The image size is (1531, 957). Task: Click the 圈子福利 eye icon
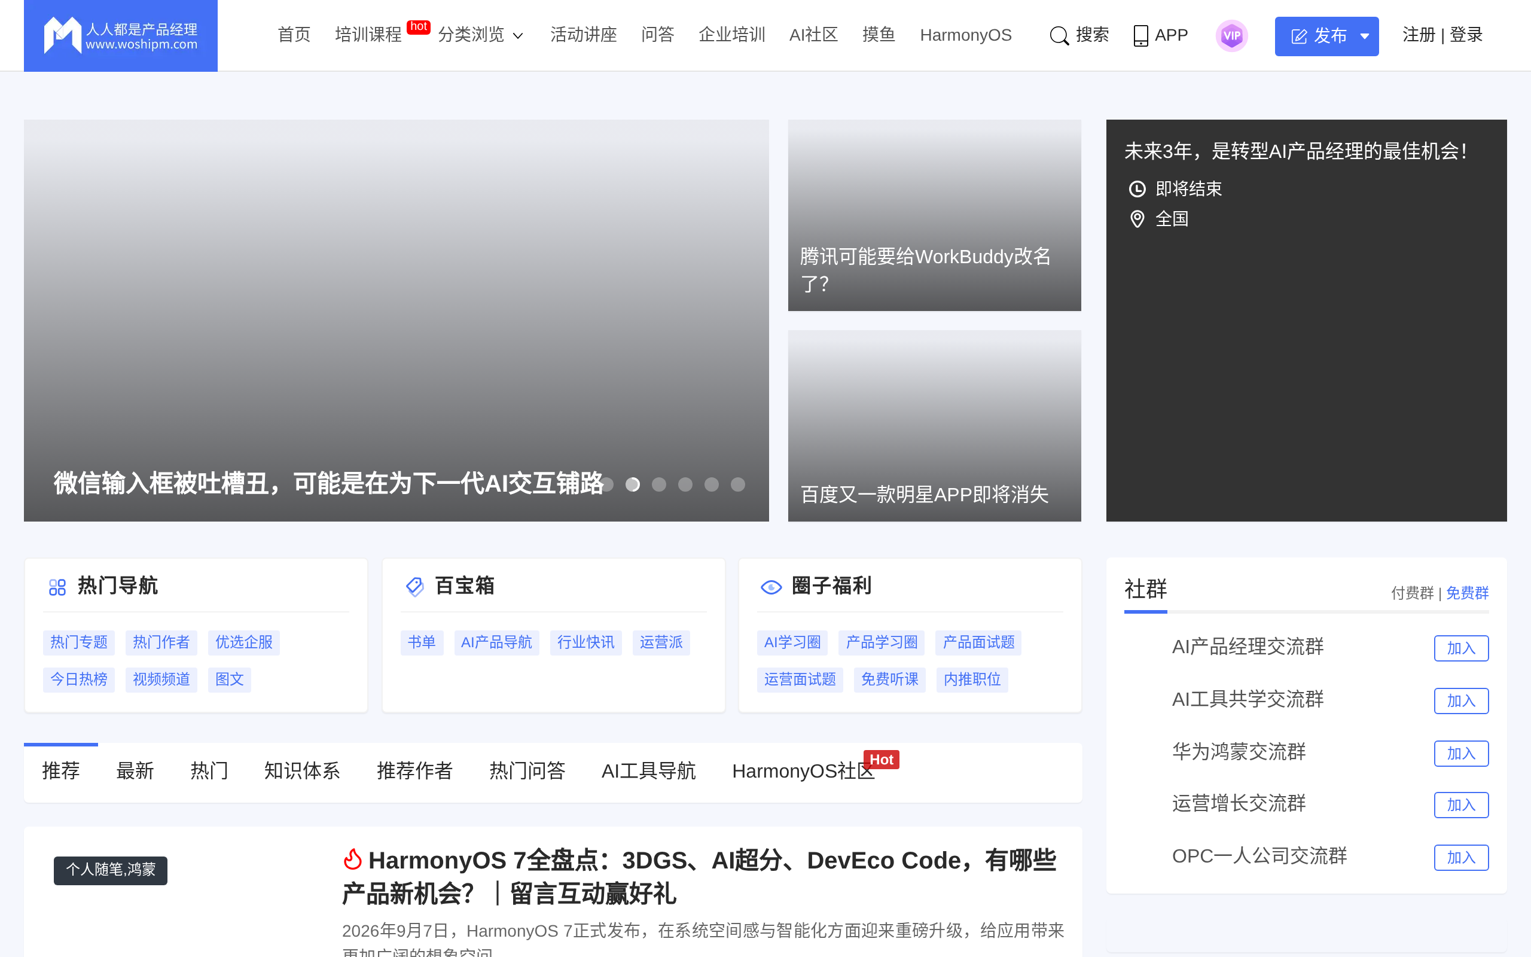[x=771, y=587]
